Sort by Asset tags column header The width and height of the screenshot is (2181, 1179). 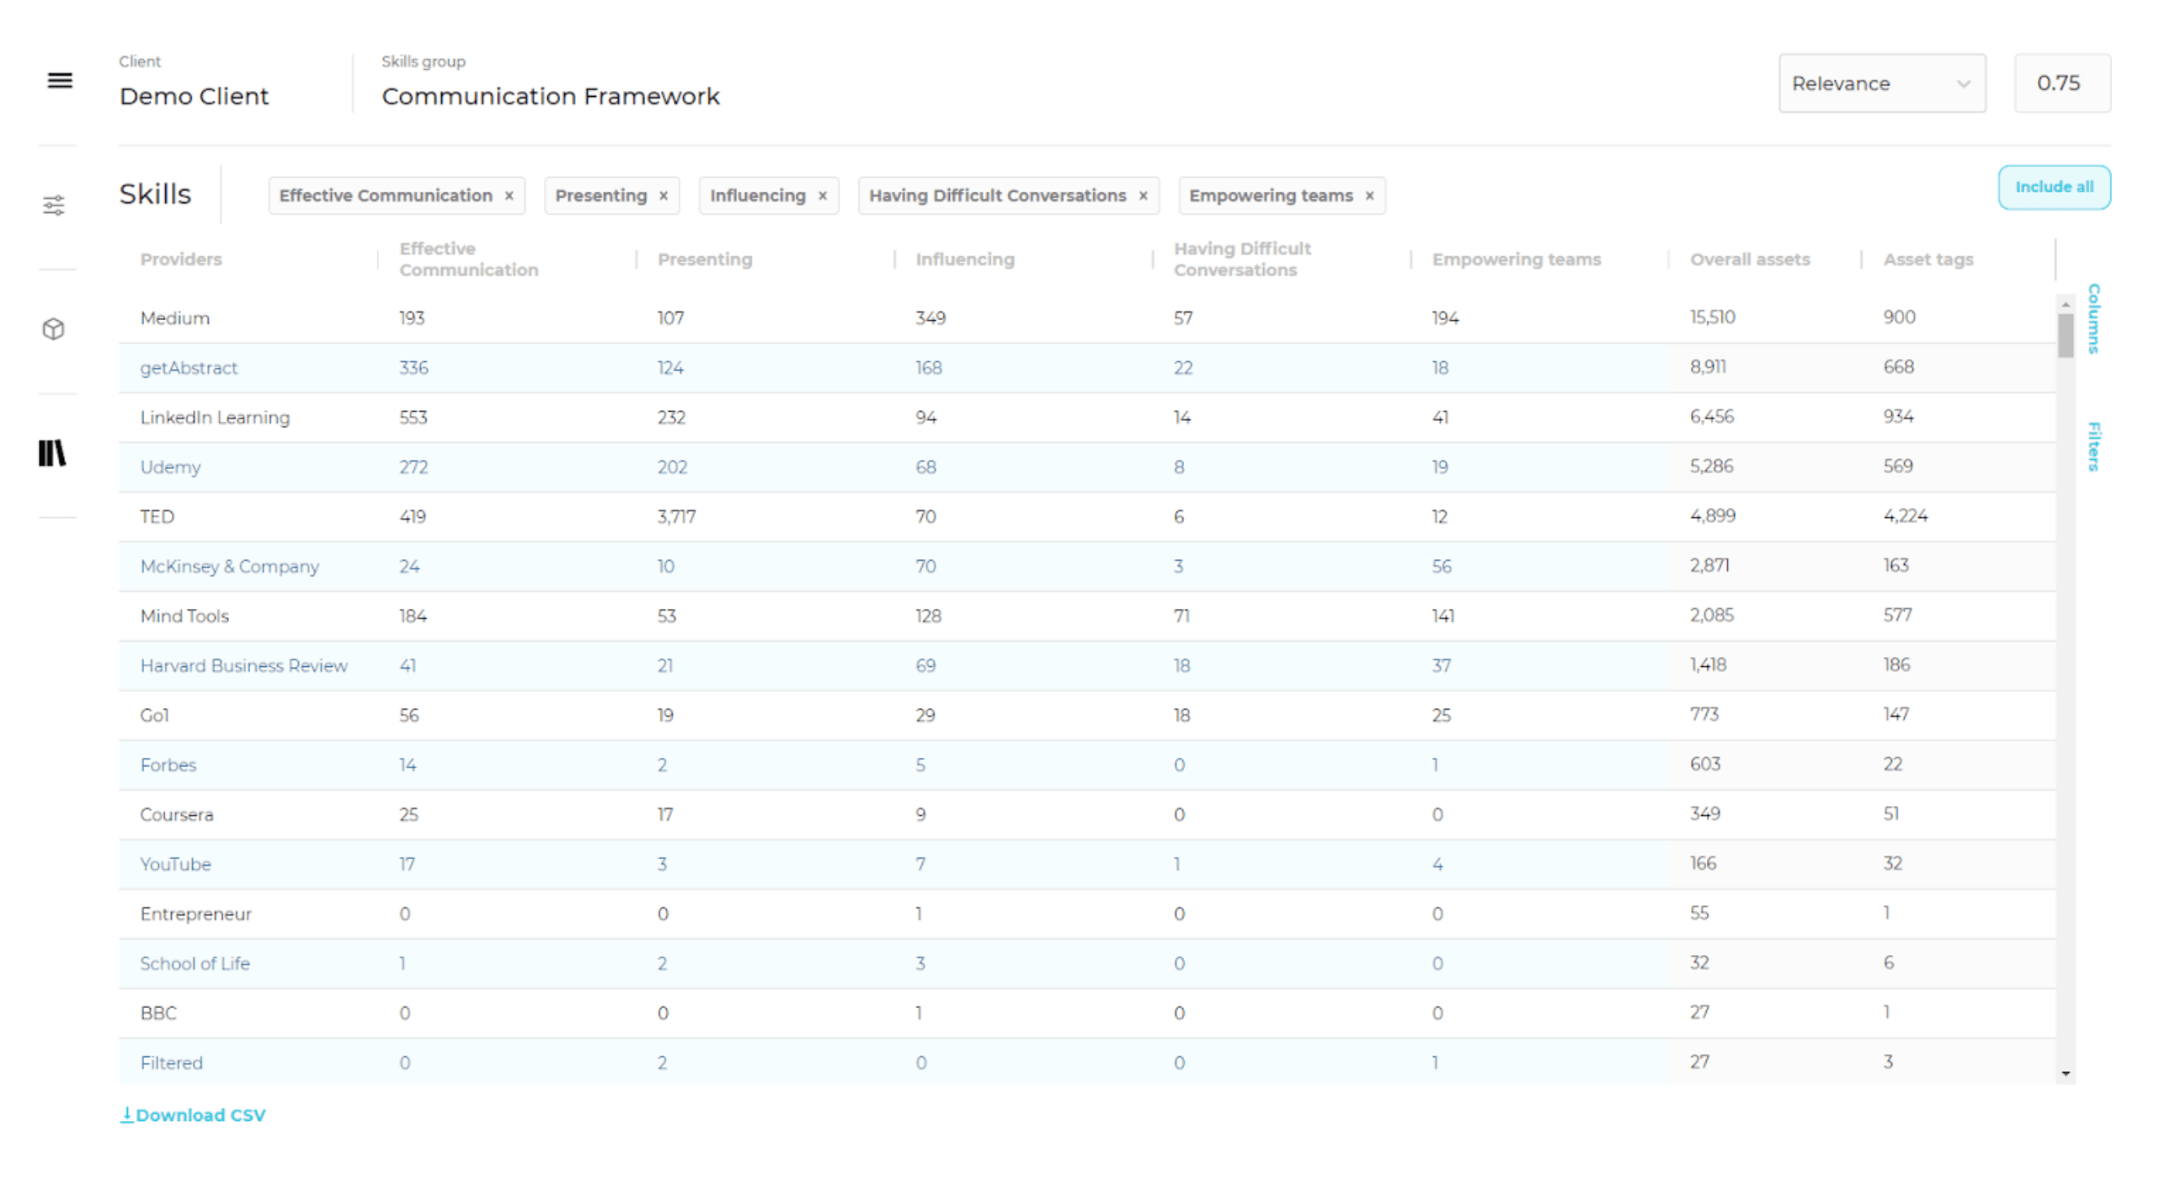tap(1928, 259)
